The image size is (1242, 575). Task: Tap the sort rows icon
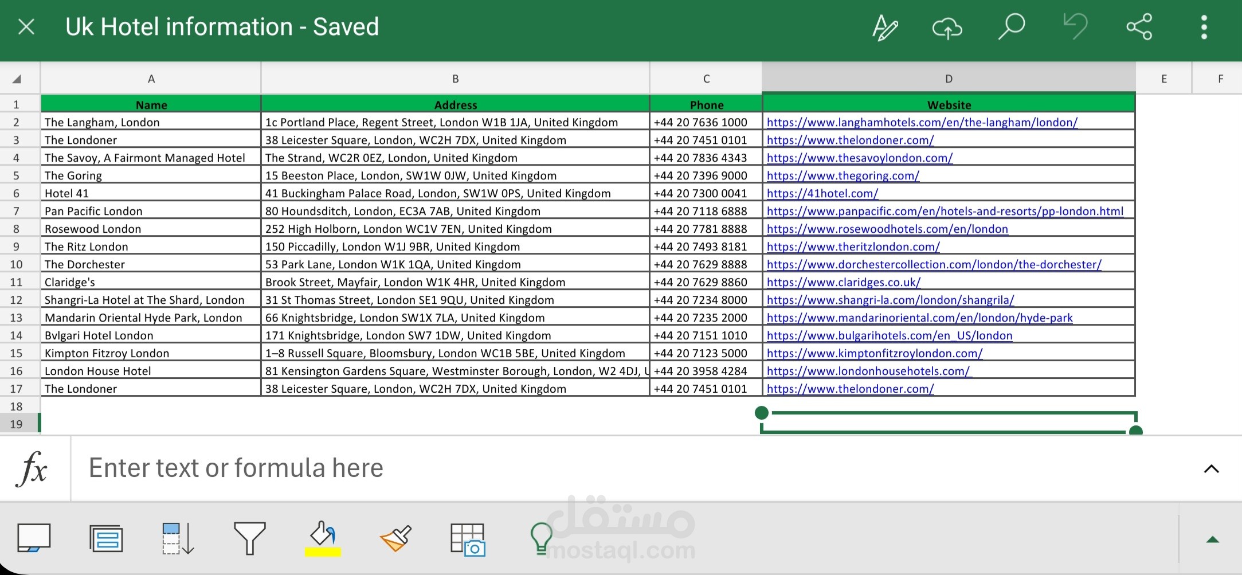[178, 538]
